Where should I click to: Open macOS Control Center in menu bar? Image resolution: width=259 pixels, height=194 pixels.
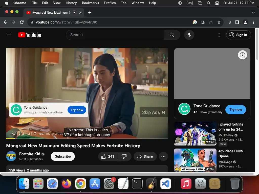(217, 3)
